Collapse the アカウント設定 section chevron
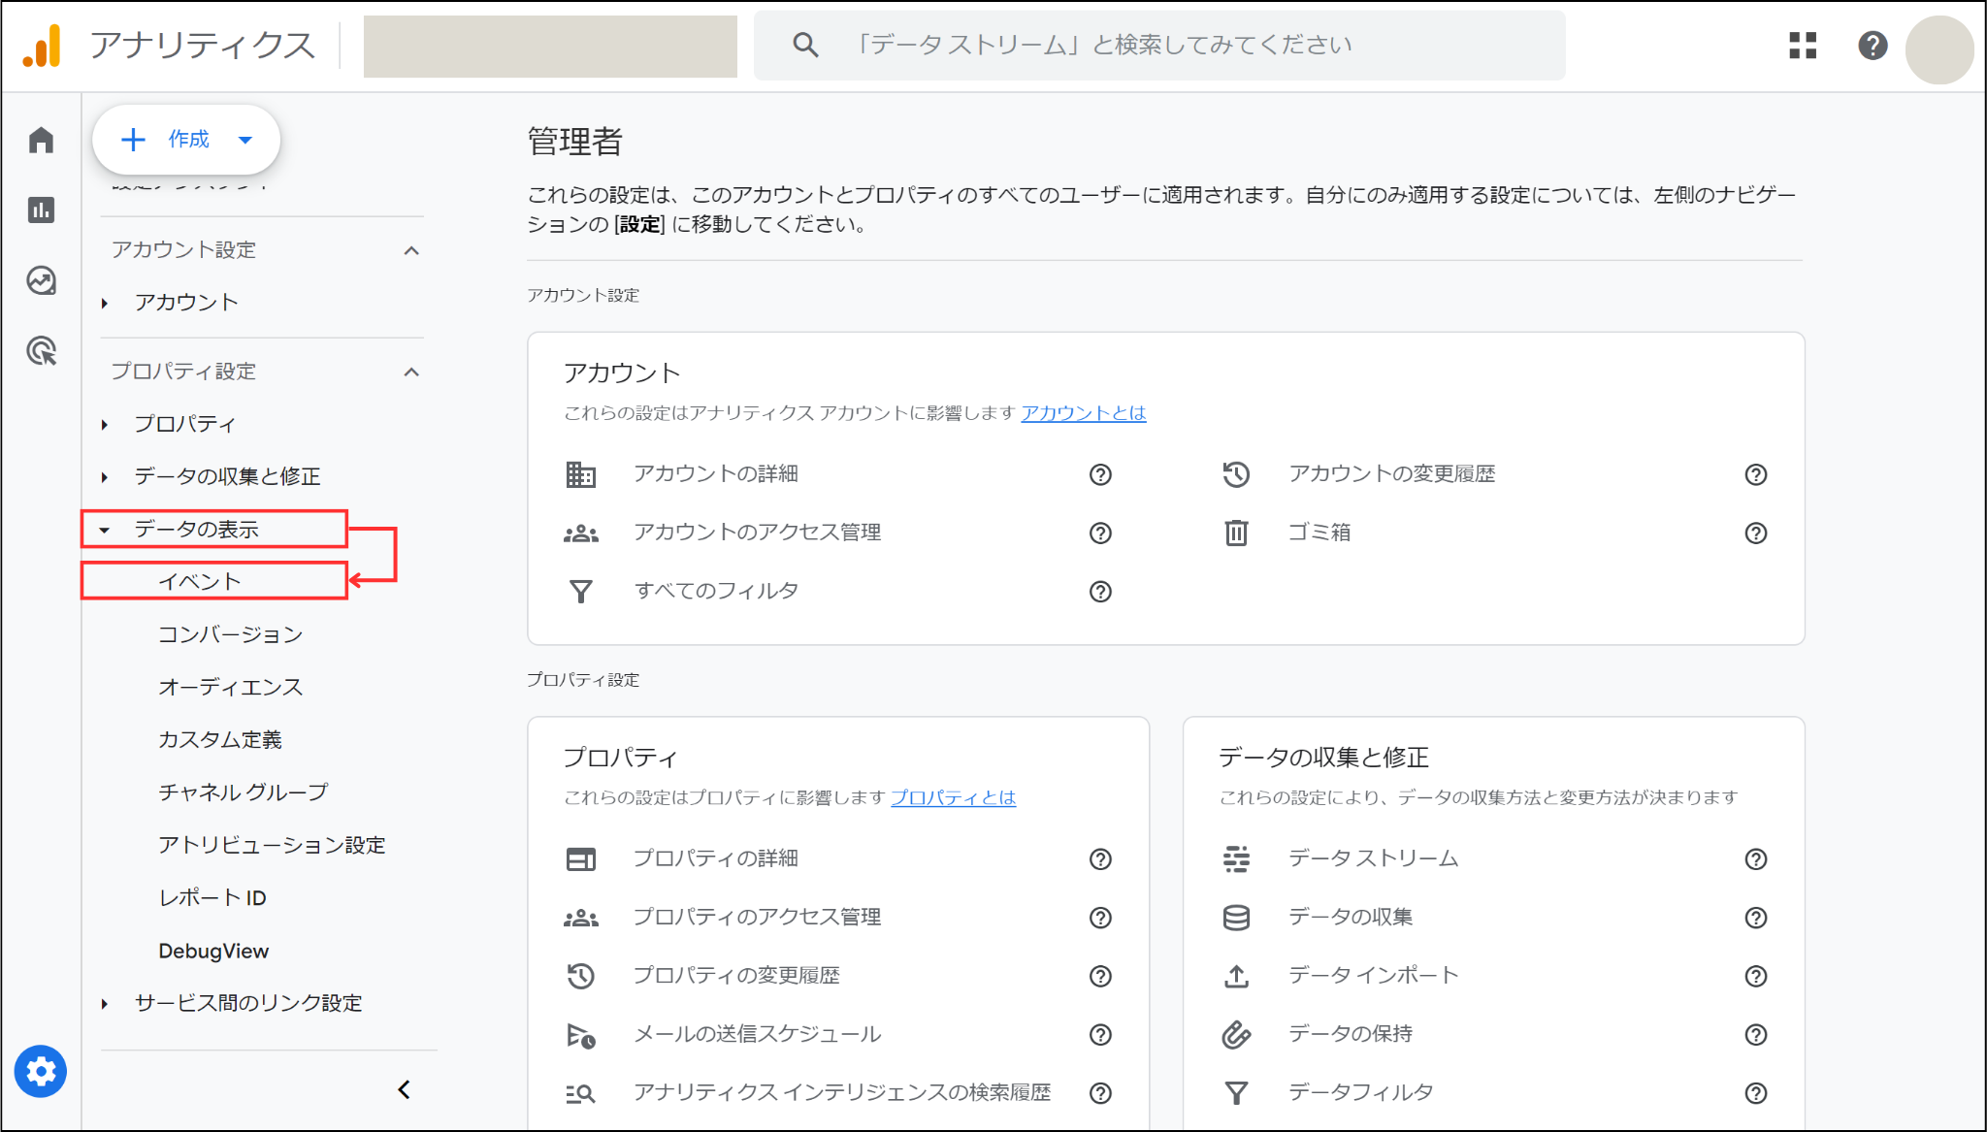This screenshot has height=1132, width=1987. pos(411,250)
